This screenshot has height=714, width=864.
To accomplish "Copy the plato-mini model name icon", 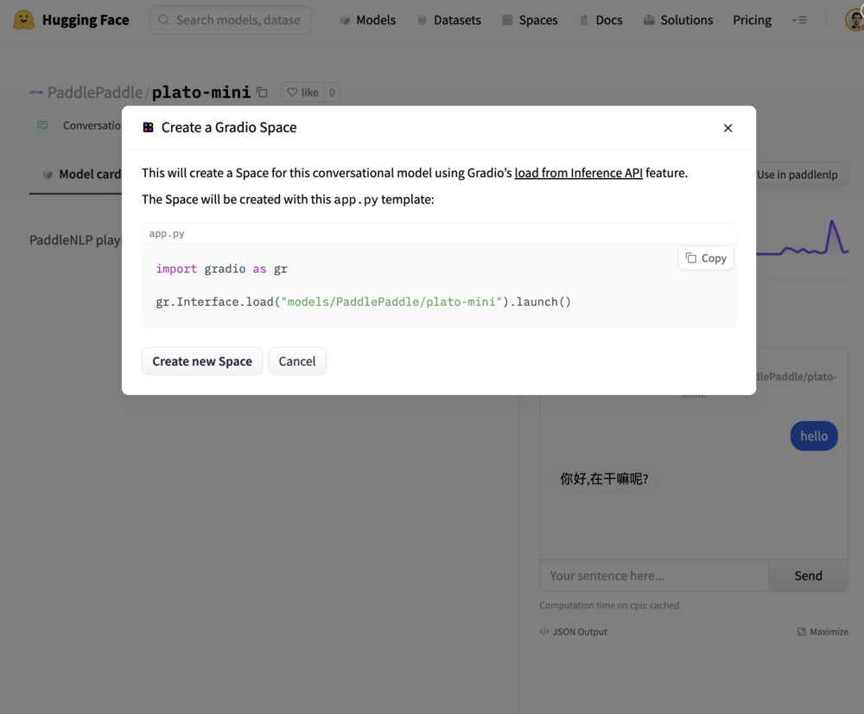I will tap(263, 92).
